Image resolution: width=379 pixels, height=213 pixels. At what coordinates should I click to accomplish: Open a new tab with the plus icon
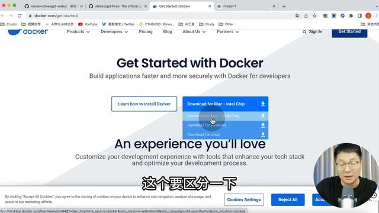tap(284, 7)
